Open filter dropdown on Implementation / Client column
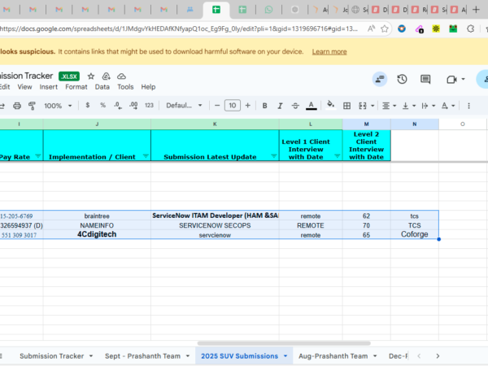The height and width of the screenshot is (366, 488). (x=146, y=156)
